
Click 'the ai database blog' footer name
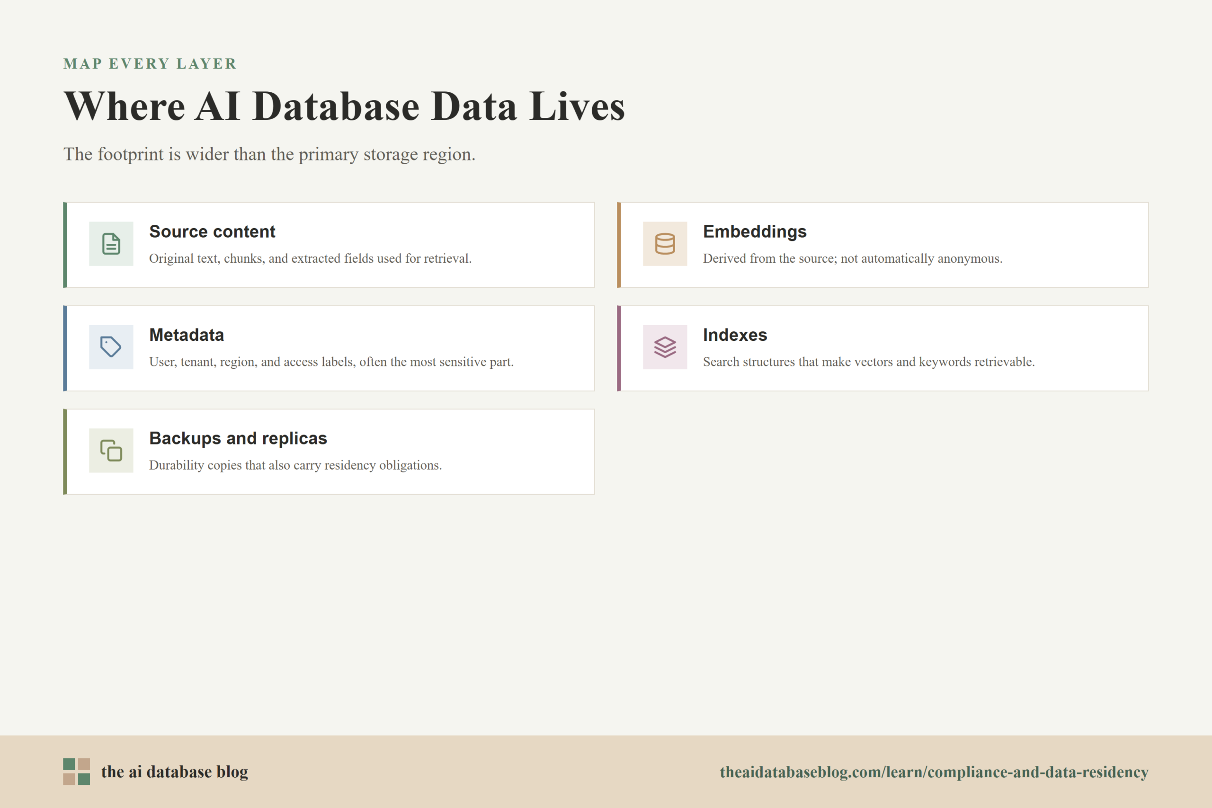pyautogui.click(x=175, y=772)
